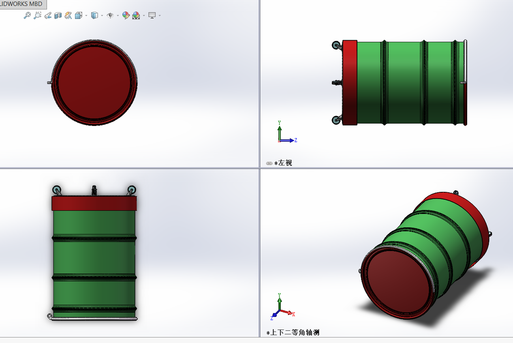Open the View Settings dropdown arrow
The width and height of the screenshot is (513, 343).
pos(160,16)
